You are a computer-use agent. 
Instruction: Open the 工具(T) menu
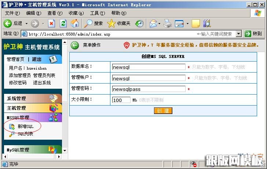tap(98, 13)
